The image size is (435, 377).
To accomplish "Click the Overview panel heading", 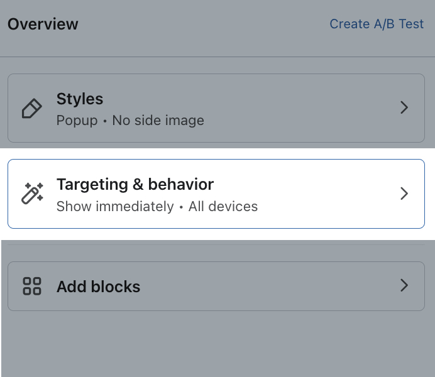I will click(43, 24).
